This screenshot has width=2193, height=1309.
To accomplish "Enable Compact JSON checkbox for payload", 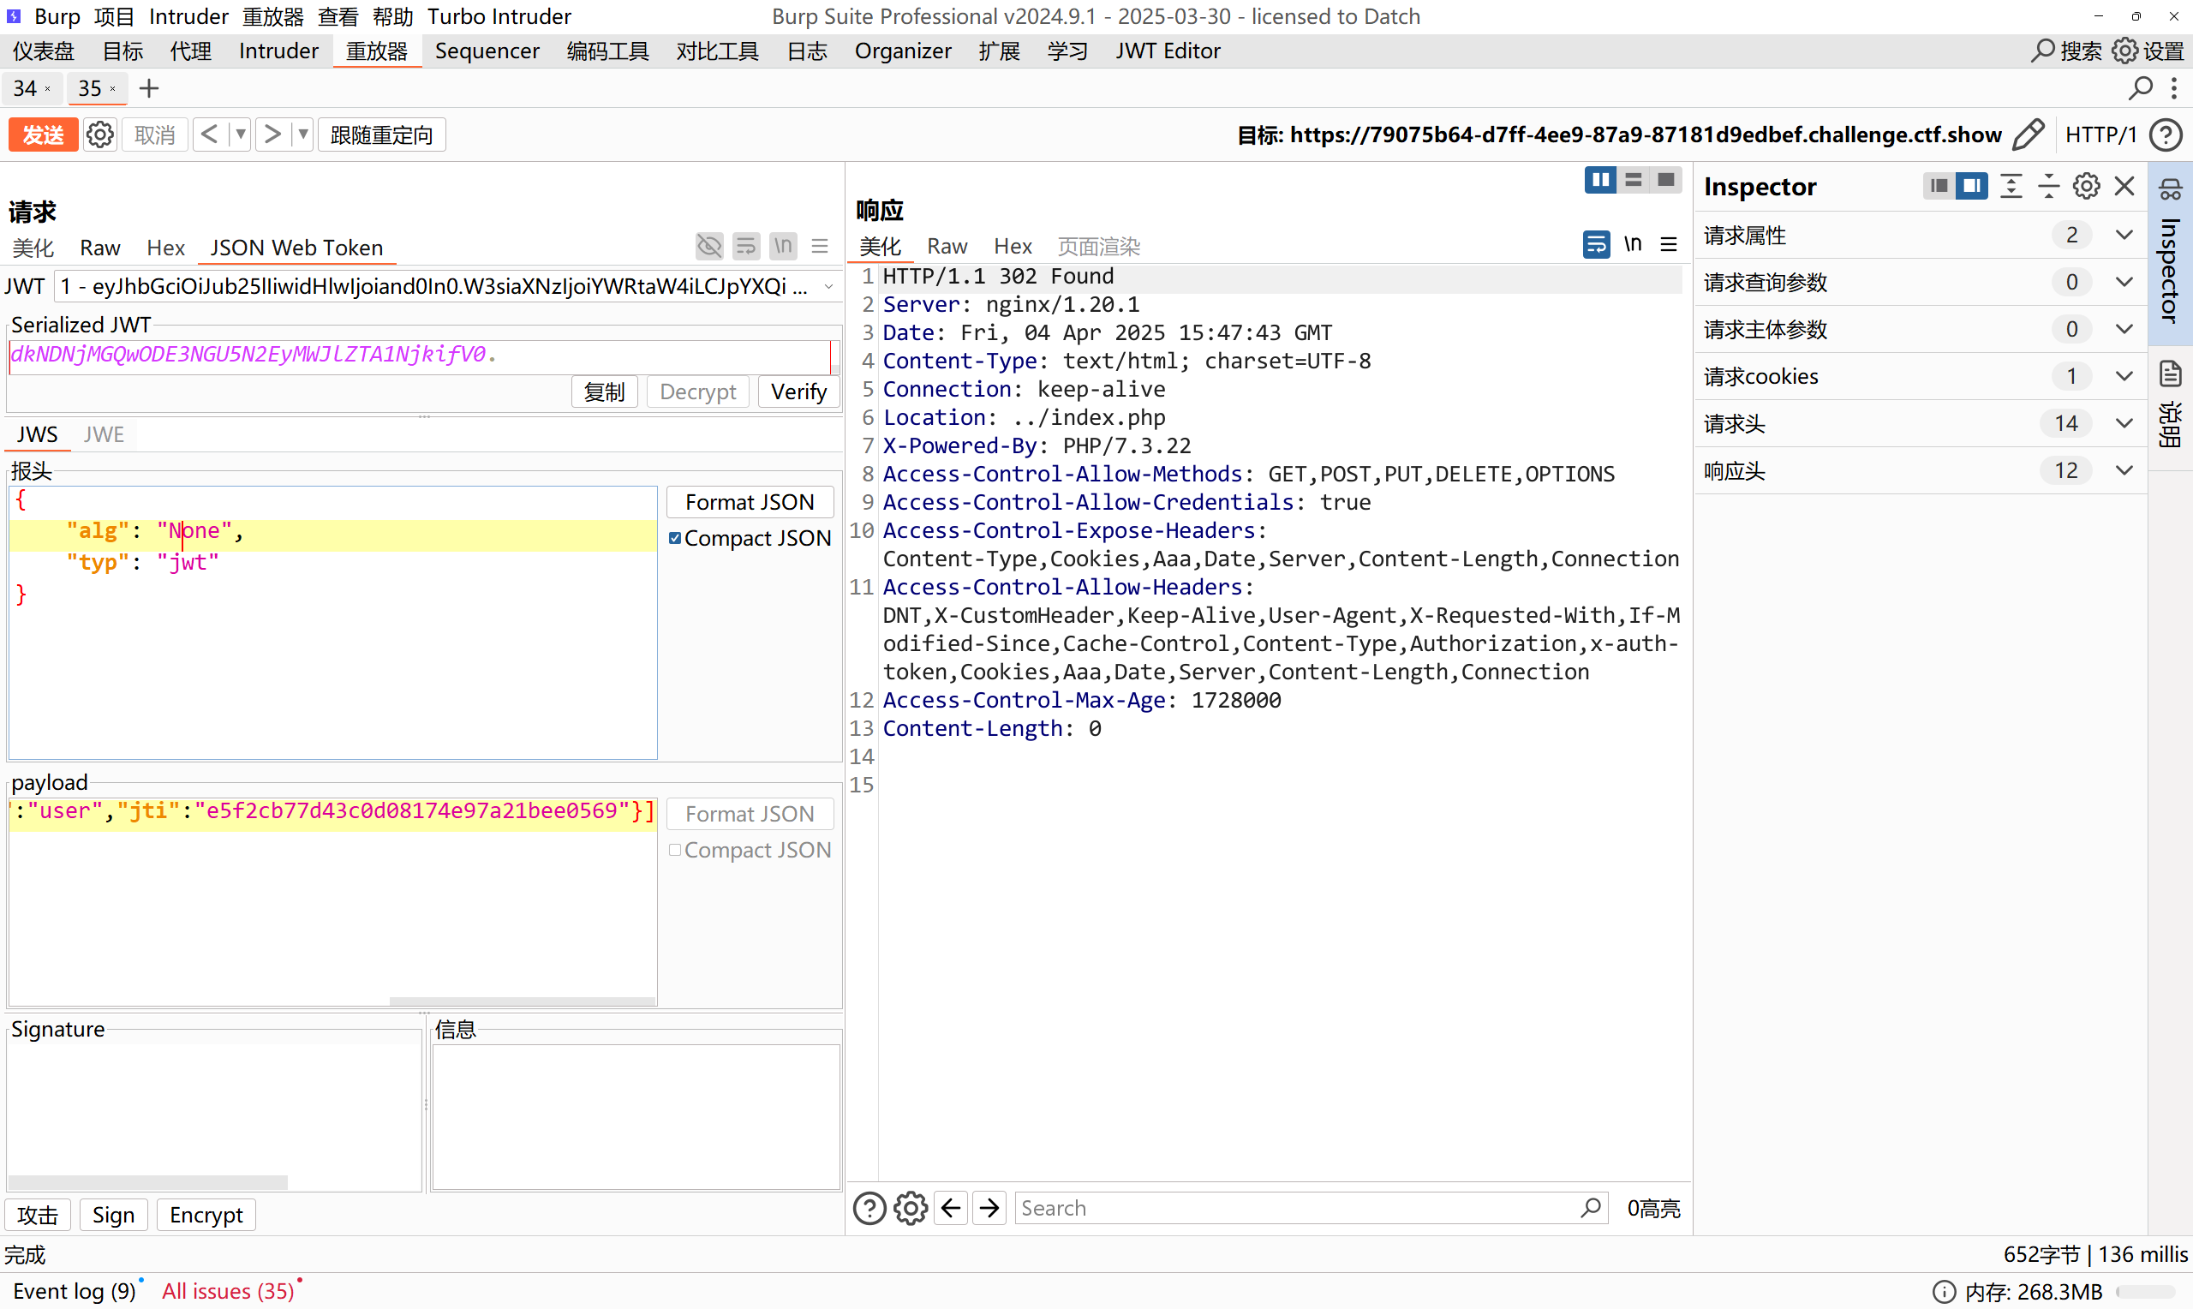I will click(x=674, y=851).
